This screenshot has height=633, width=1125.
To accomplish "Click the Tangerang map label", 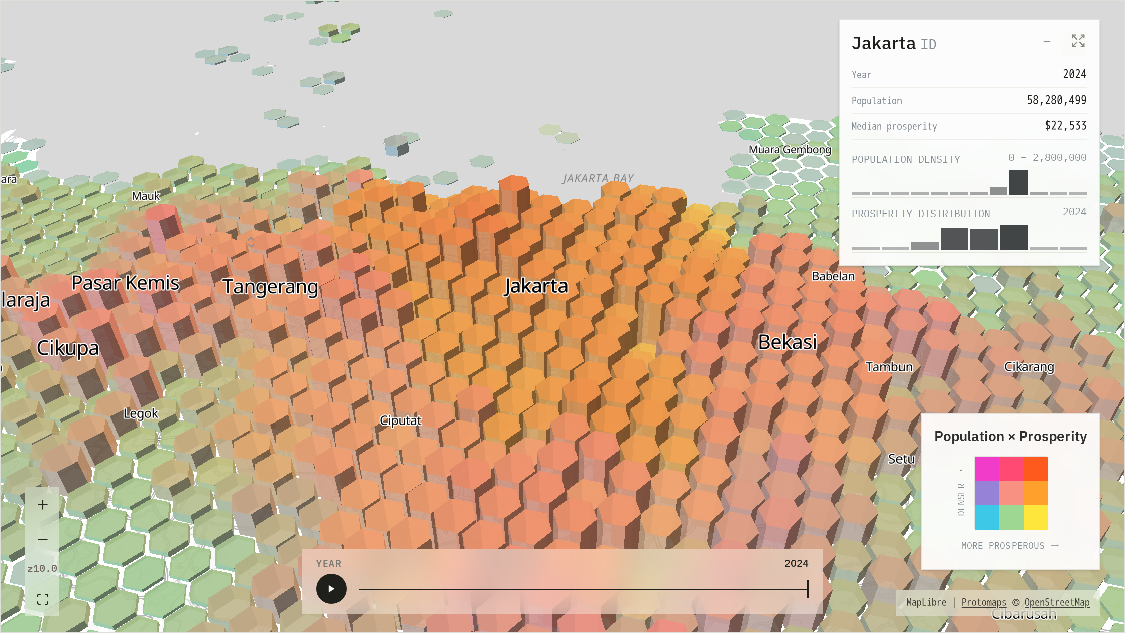I will [270, 287].
